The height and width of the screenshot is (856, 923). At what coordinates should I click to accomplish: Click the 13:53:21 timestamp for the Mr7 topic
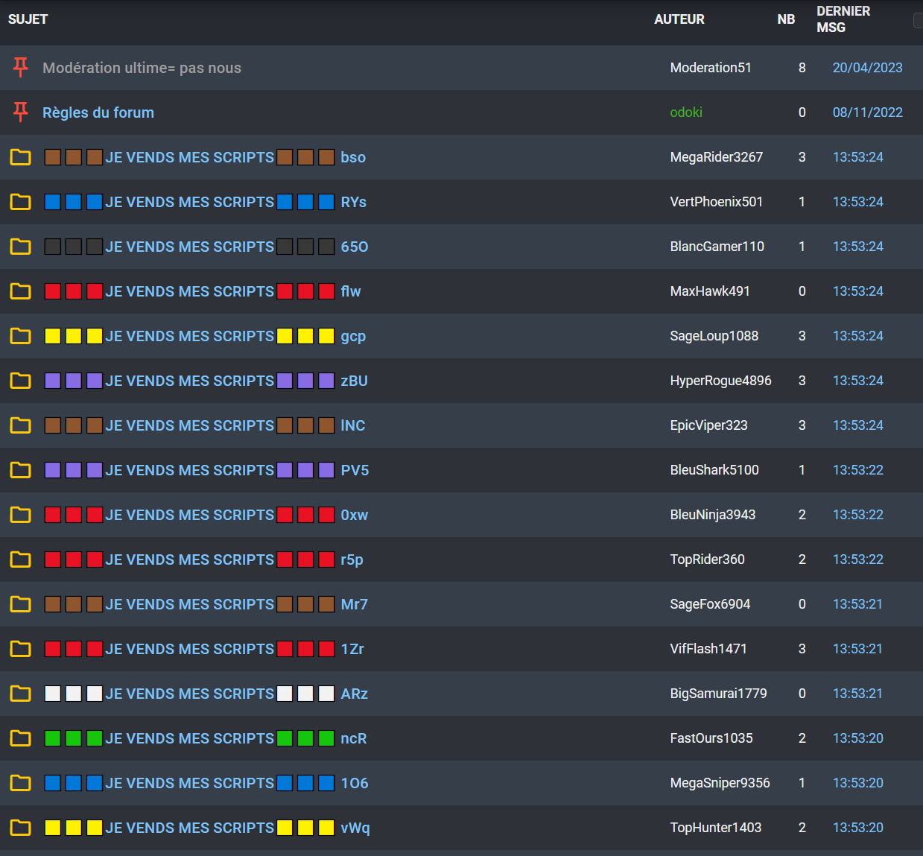pyautogui.click(x=857, y=604)
